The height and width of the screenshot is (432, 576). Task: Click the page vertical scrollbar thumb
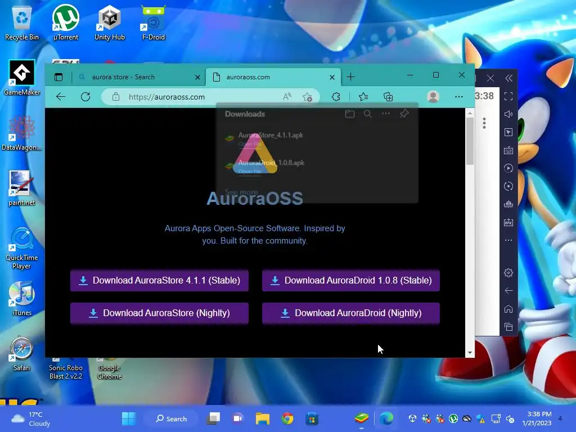click(470, 141)
